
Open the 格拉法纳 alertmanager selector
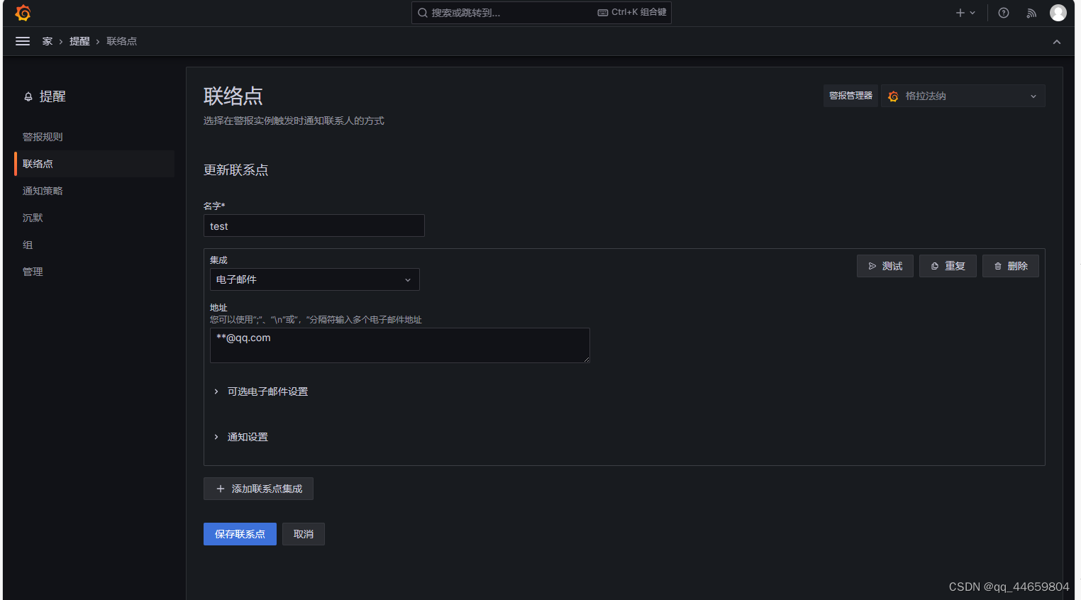point(963,96)
